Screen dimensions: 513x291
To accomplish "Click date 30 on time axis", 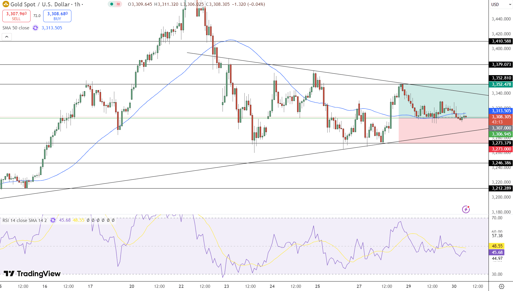I will pos(454,286).
